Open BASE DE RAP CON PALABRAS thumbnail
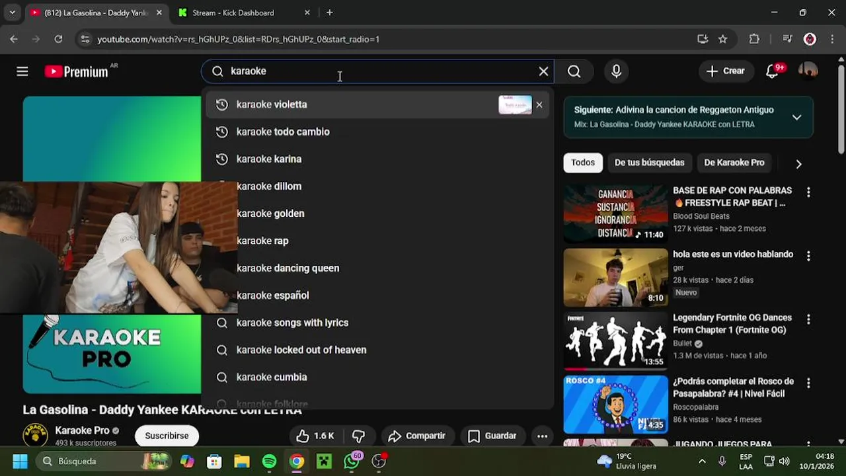Screen dimensions: 846x476 click(x=616, y=214)
